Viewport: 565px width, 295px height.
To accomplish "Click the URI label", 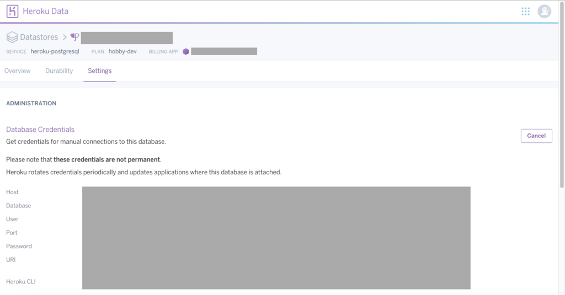I will click(11, 260).
